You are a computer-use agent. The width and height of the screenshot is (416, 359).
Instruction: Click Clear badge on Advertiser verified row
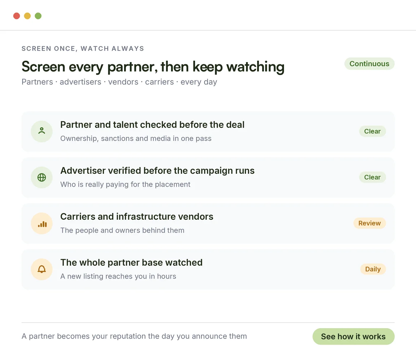click(x=372, y=177)
